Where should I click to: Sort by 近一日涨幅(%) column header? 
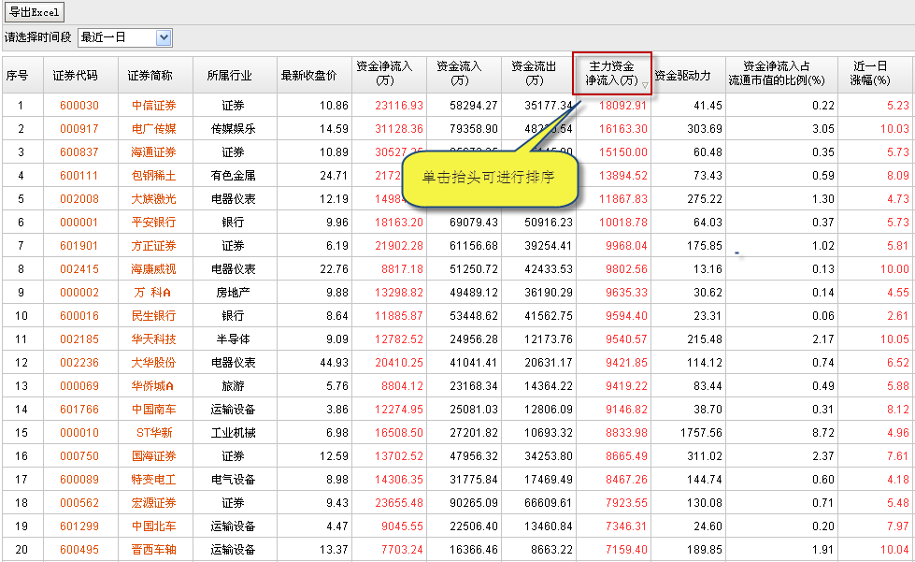[x=875, y=74]
